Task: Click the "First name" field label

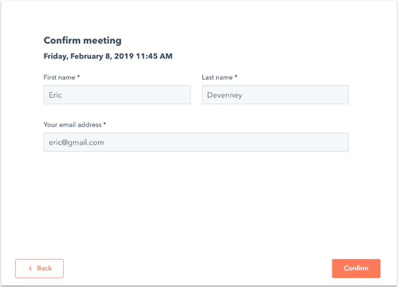Action: [x=60, y=78]
